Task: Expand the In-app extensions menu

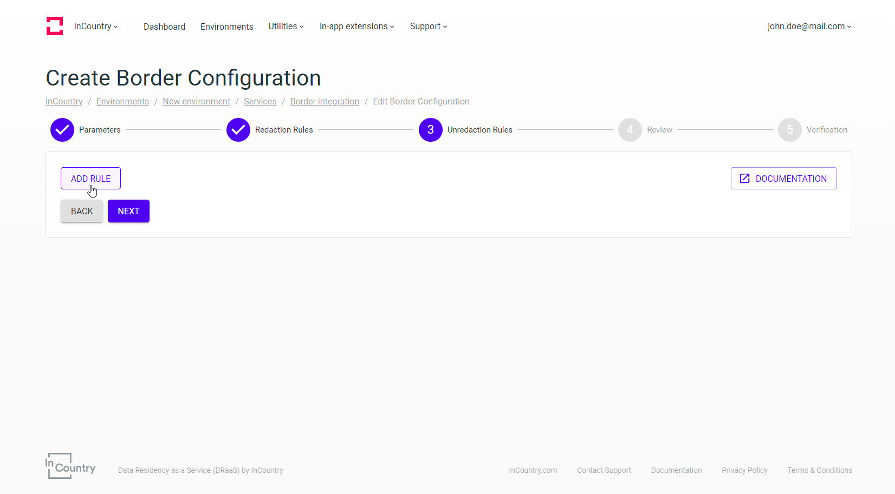Action: 357,26
